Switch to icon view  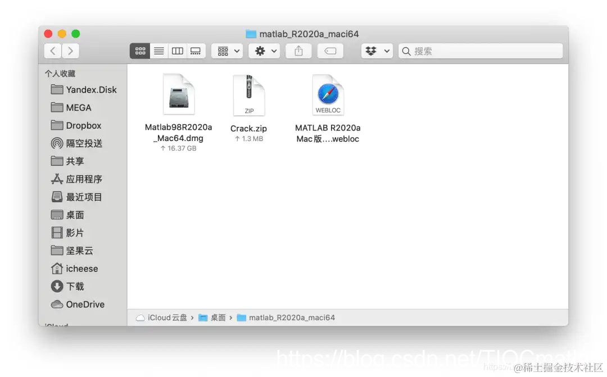tap(140, 51)
